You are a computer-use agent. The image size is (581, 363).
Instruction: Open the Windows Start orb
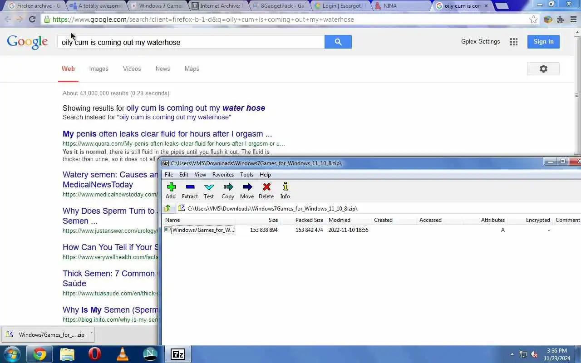coord(12,354)
